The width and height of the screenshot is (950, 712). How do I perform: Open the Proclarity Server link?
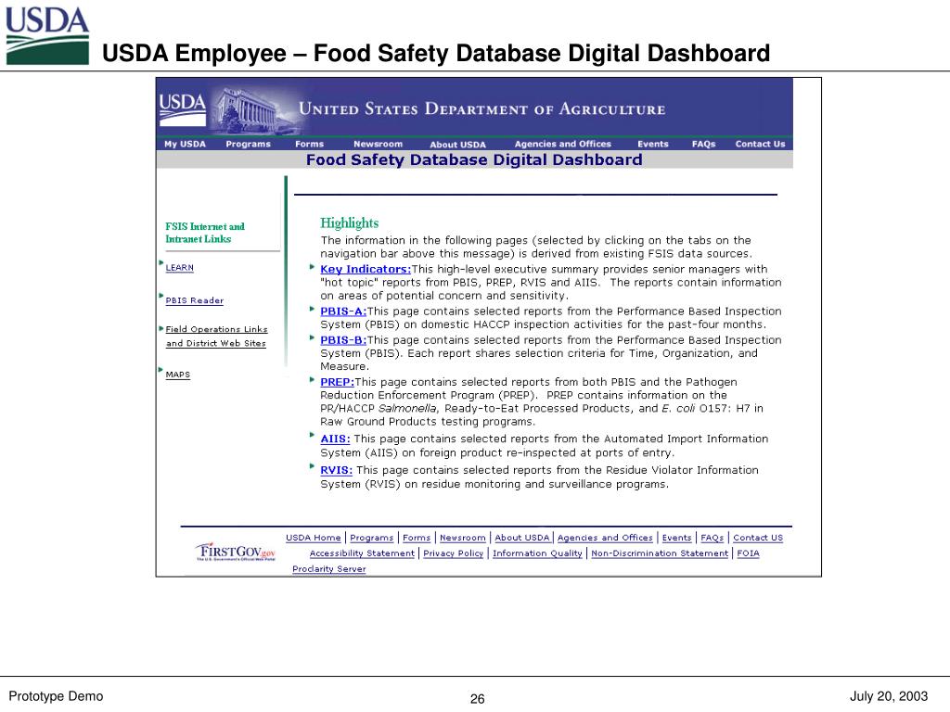coord(329,569)
